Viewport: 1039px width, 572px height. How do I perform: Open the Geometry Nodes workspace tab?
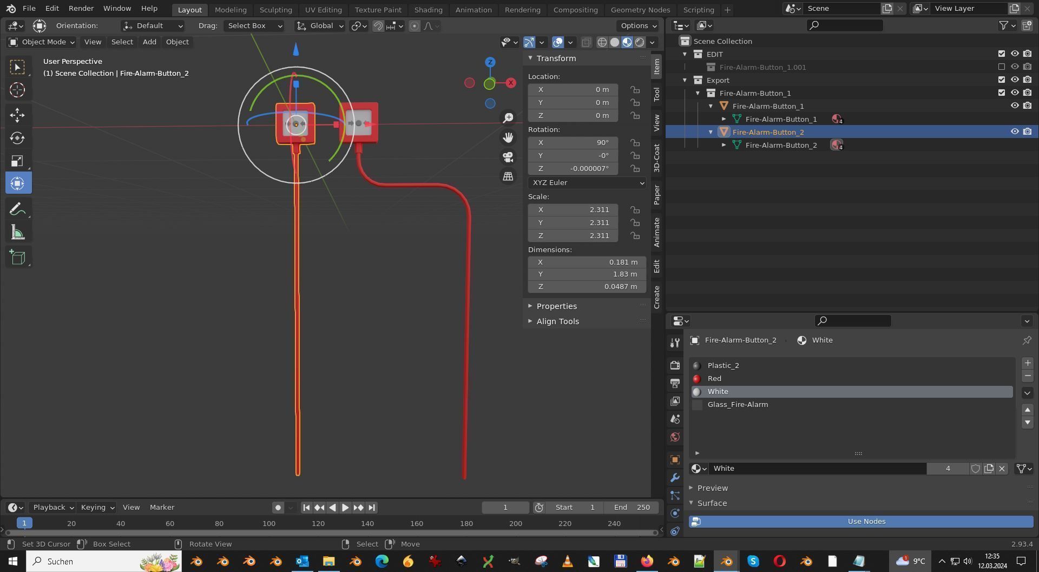click(640, 10)
